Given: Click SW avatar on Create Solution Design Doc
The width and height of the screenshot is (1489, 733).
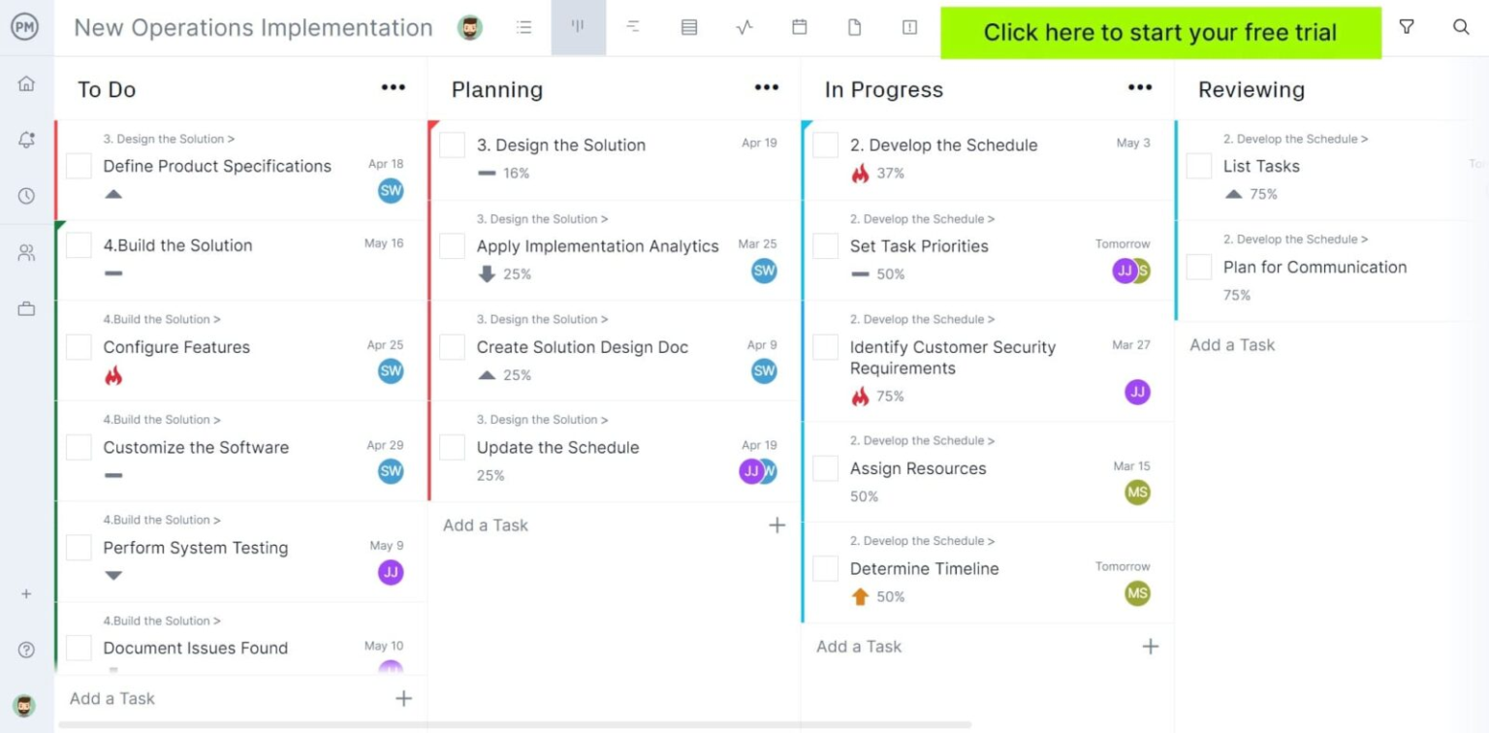Looking at the screenshot, I should click(763, 371).
